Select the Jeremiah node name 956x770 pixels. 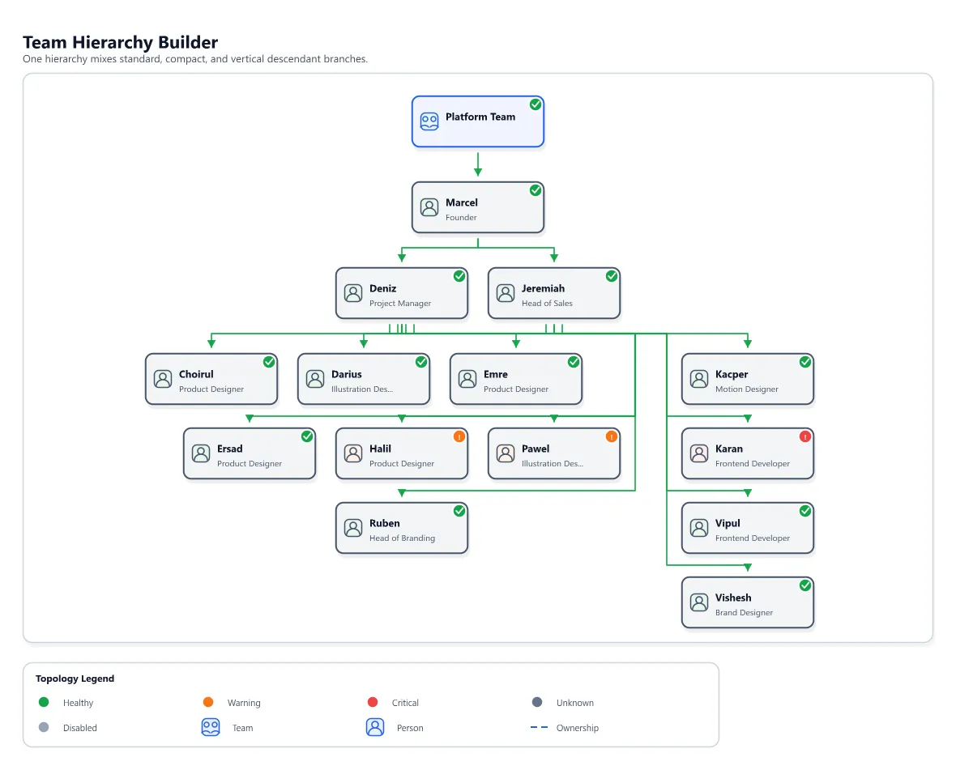point(544,288)
